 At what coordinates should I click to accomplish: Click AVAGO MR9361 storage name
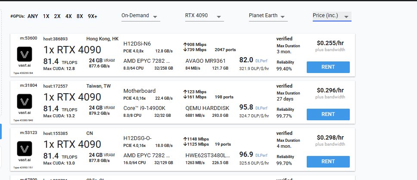tap(205, 61)
